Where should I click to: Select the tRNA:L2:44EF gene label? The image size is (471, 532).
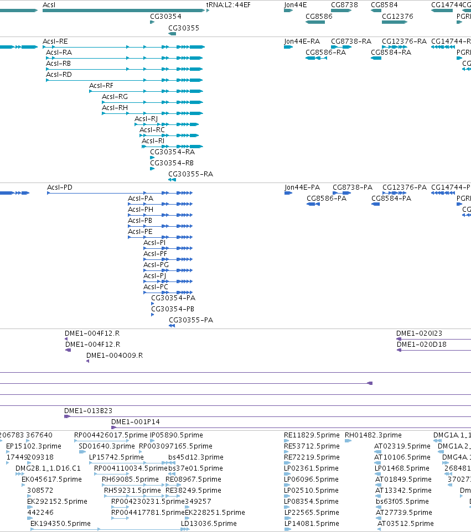point(228,5)
